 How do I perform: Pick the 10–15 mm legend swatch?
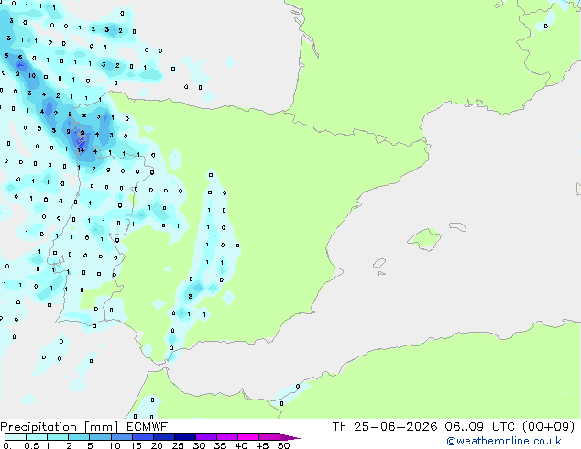tap(121, 437)
